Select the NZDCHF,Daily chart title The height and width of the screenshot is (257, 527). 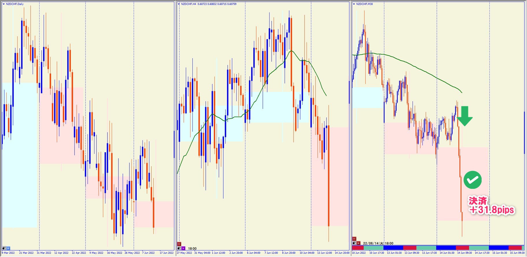[15, 4]
